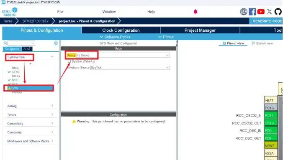Click the VBAT pin on the chip
Screen dimensions: 283x160
click(x=271, y=100)
